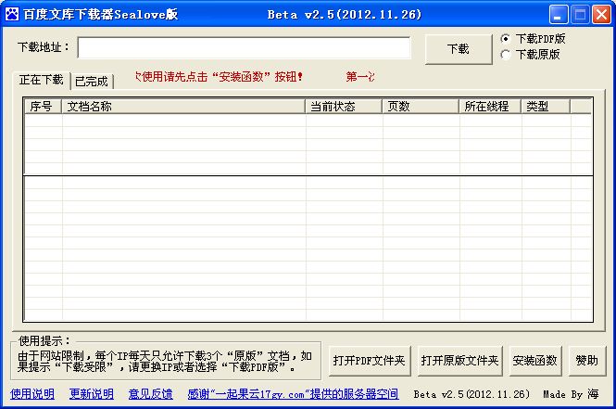Open the 使用说明 link
The image size is (616, 409).
point(32,394)
